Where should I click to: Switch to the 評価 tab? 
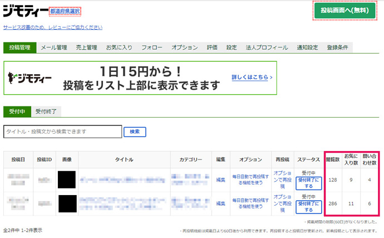[x=212, y=48]
